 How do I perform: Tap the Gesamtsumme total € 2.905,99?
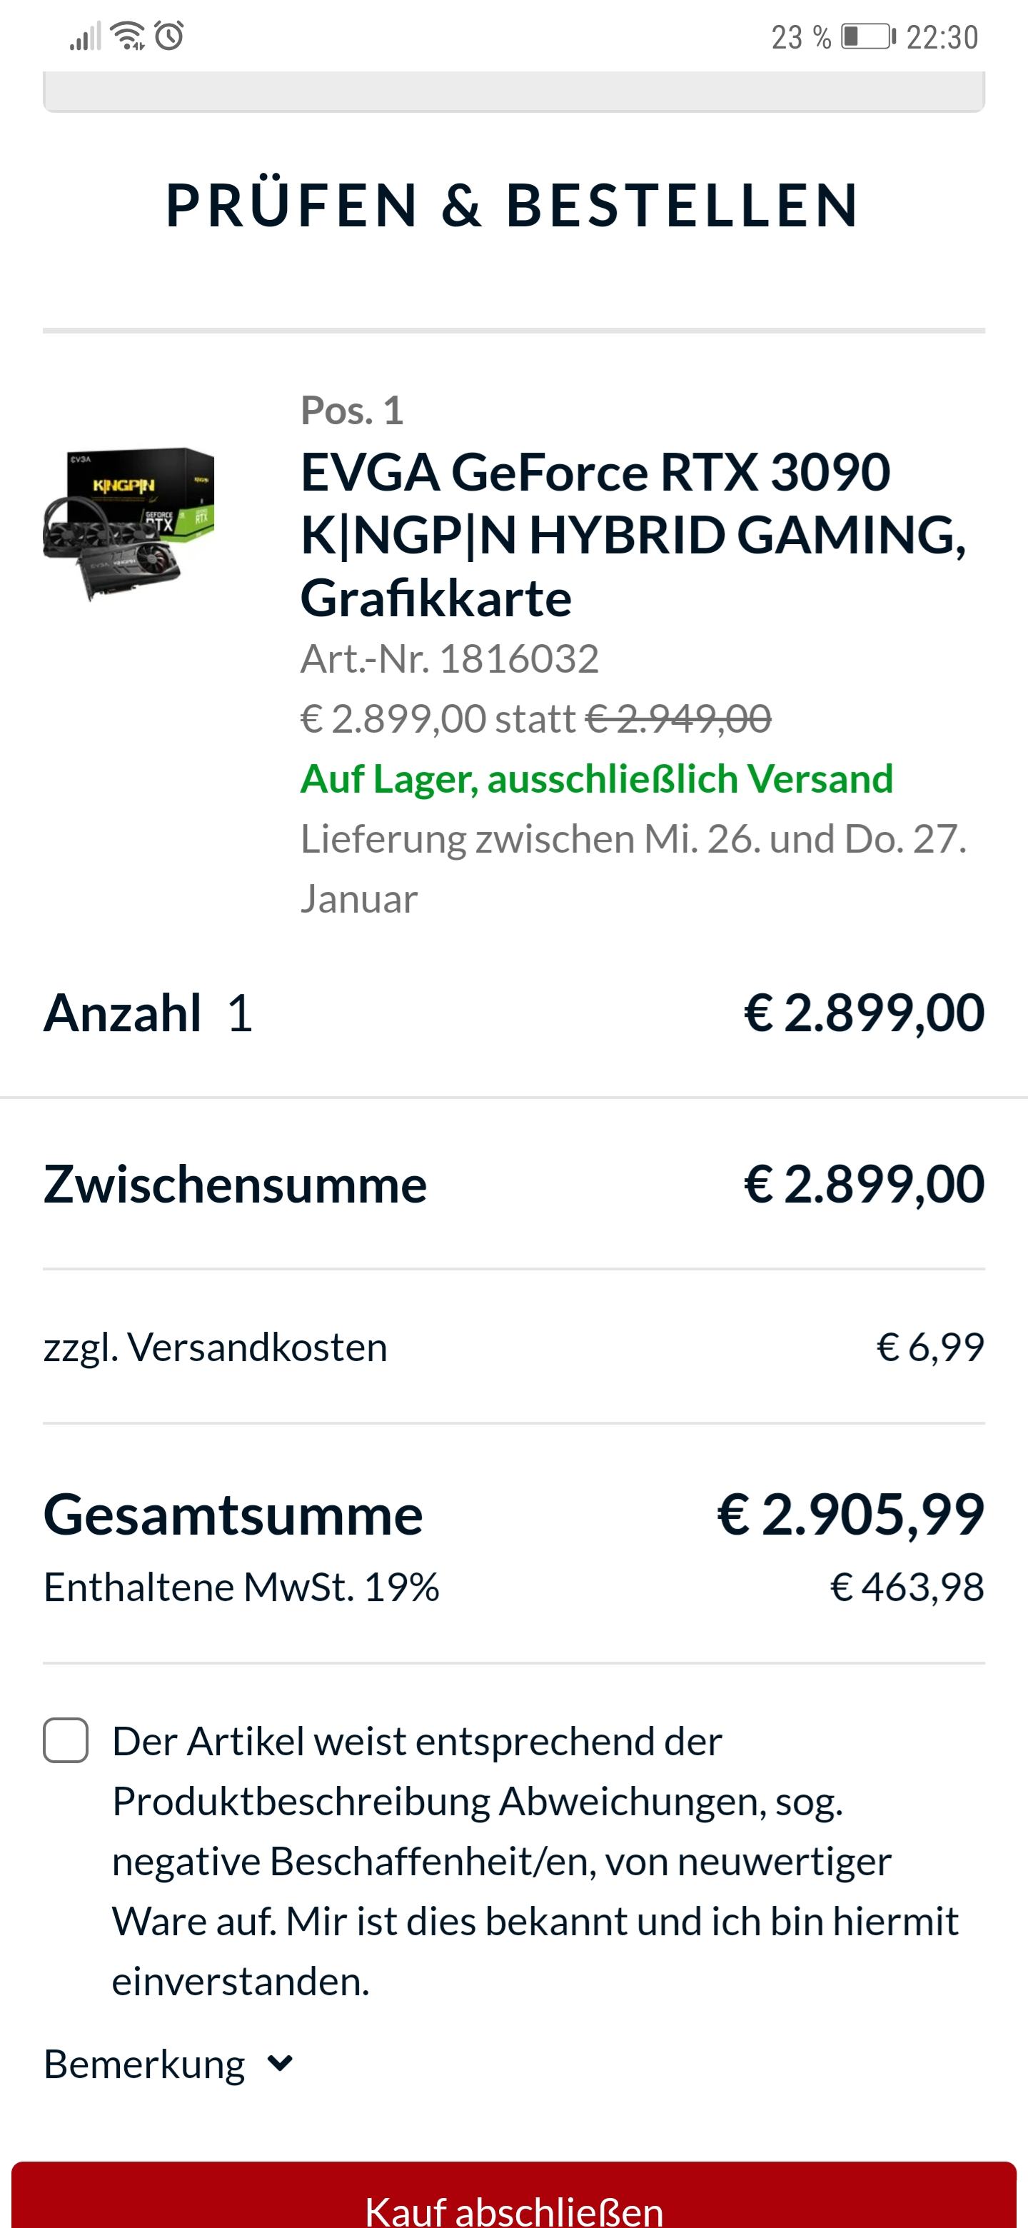850,1515
